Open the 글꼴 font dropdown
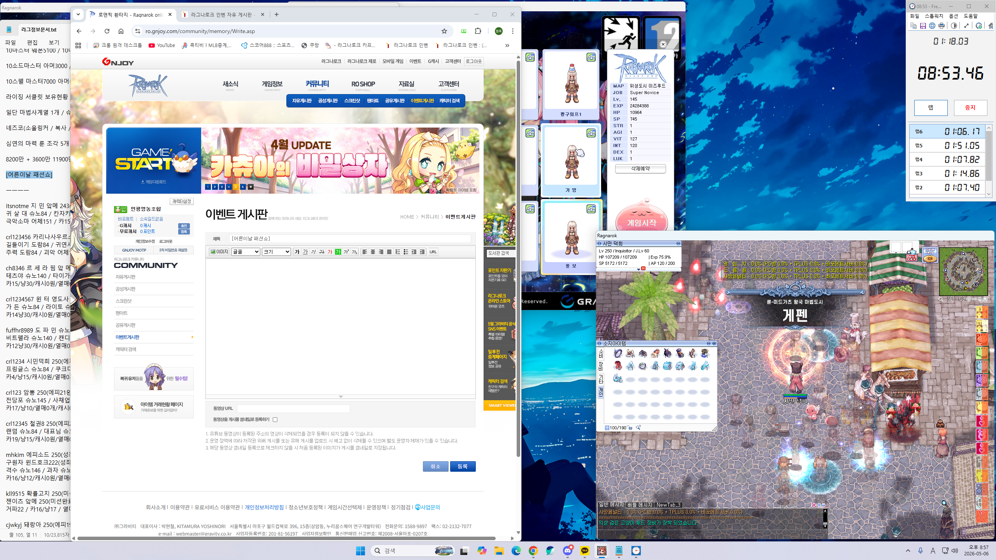 [x=245, y=252]
